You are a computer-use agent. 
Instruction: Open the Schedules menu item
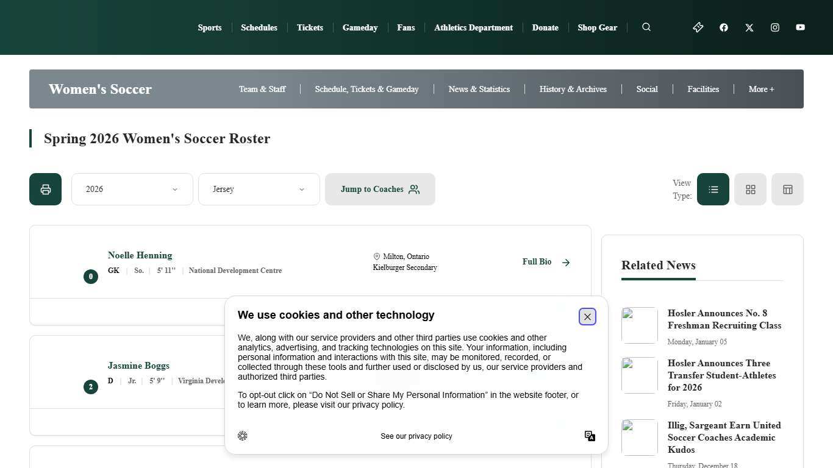pos(259,27)
